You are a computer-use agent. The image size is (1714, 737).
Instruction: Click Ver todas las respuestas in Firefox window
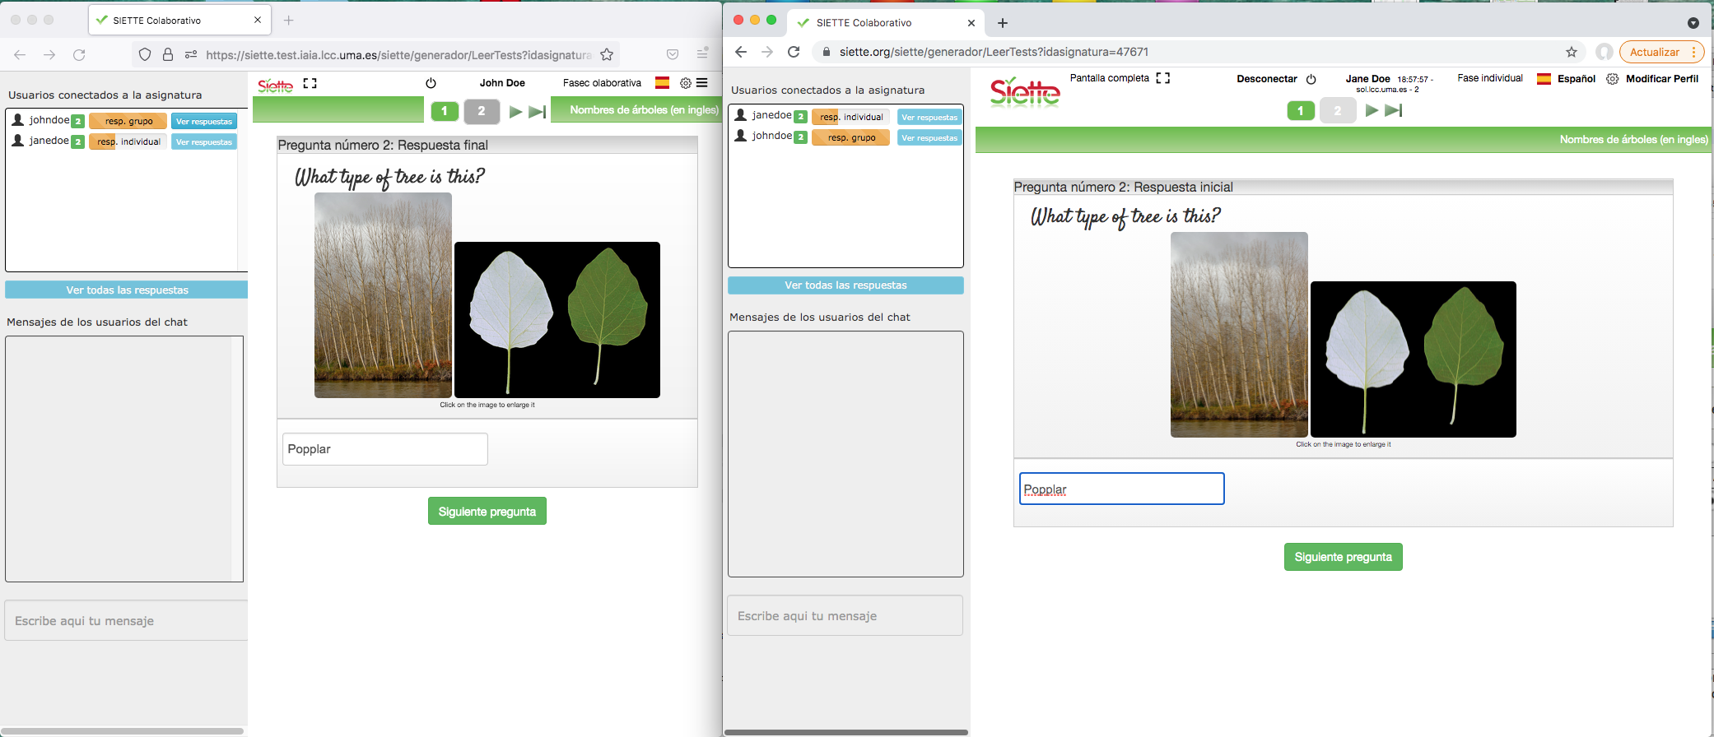tap(127, 290)
